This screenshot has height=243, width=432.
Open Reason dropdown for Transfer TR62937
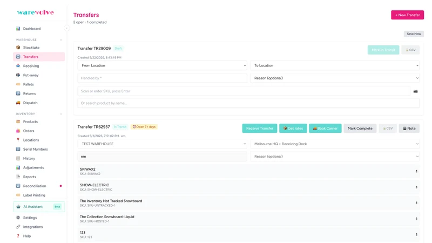tap(335, 157)
